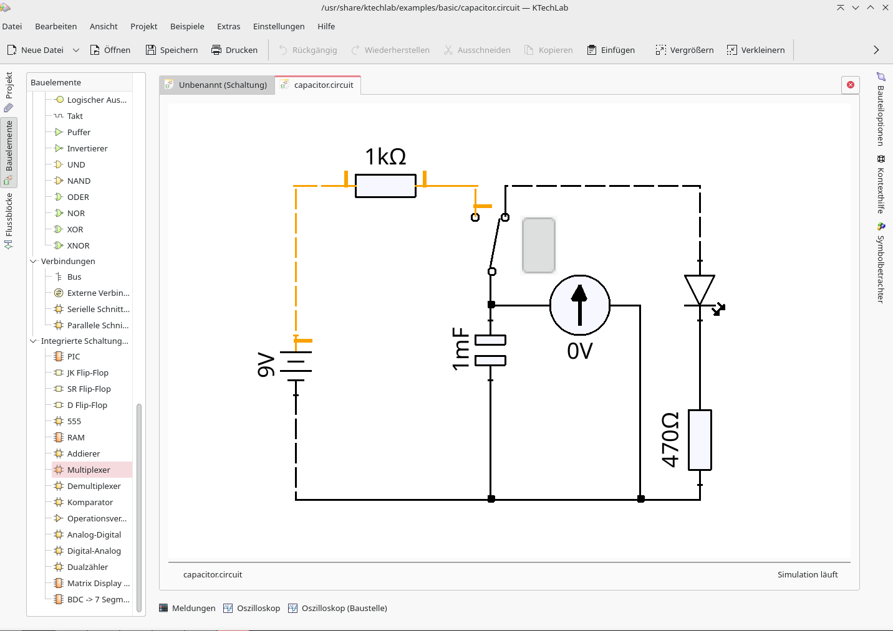Open the Kontexthilfe side panel

click(881, 184)
